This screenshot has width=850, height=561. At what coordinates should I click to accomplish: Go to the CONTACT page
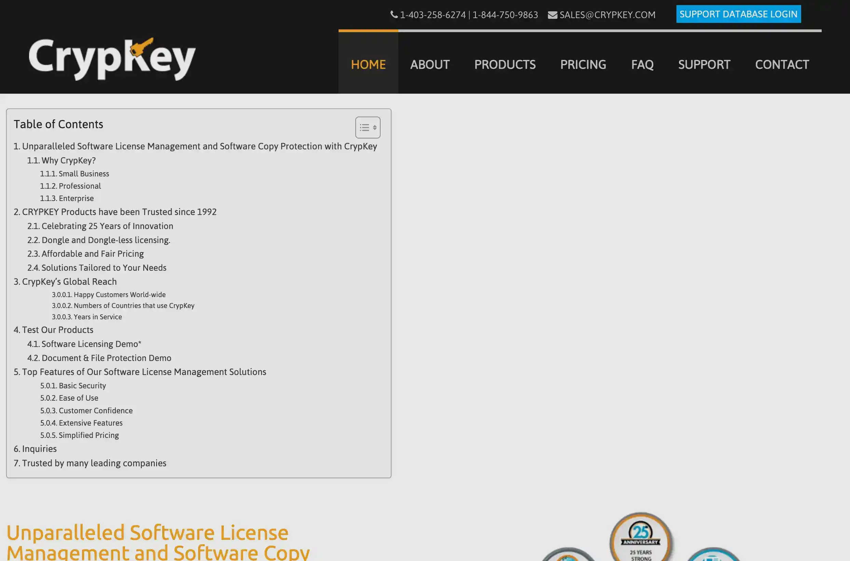pyautogui.click(x=782, y=65)
